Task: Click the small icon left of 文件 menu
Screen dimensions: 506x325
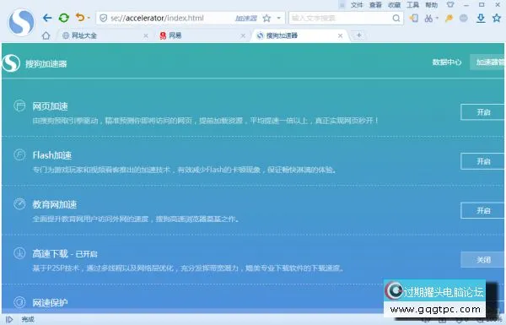Action: [342, 5]
